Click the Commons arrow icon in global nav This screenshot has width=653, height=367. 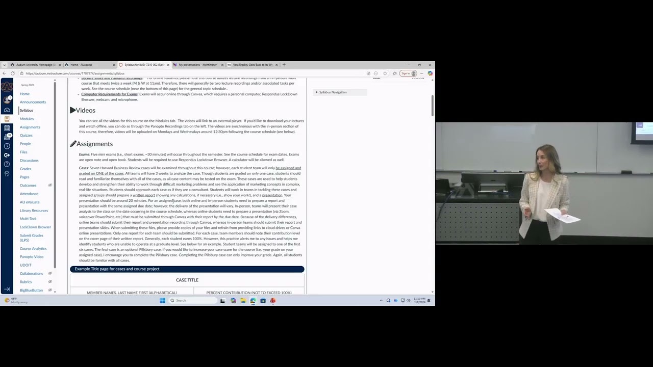click(7, 155)
